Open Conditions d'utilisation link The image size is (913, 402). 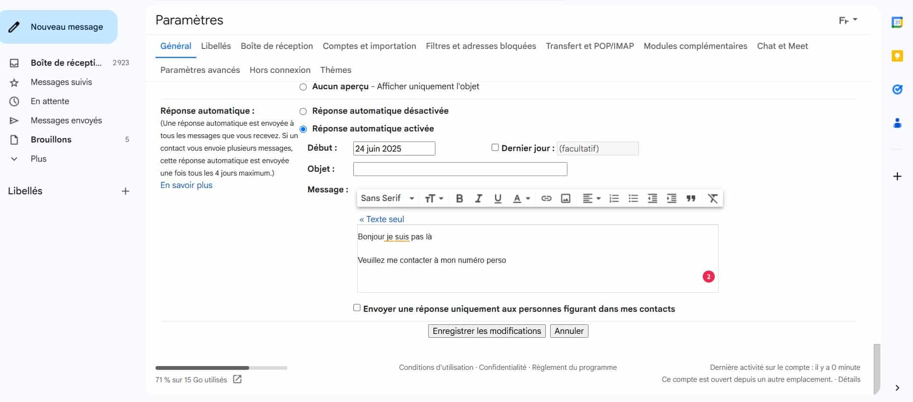[x=436, y=367]
